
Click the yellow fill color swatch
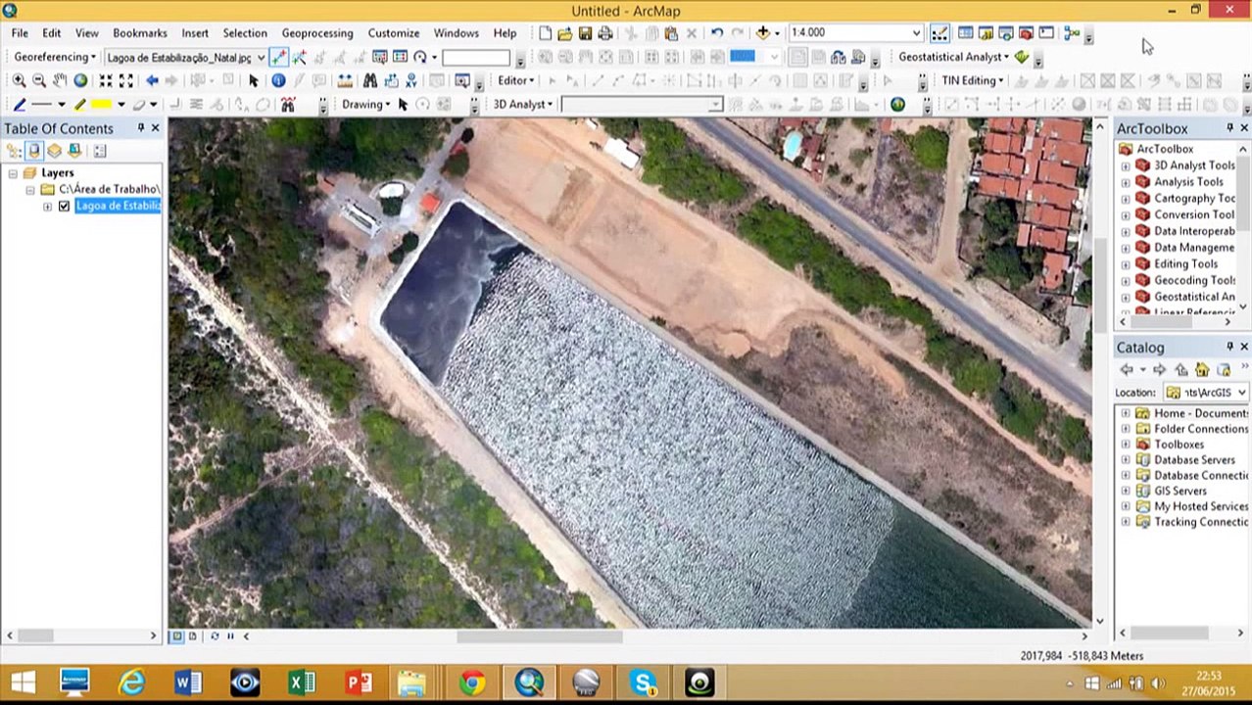pos(102,104)
